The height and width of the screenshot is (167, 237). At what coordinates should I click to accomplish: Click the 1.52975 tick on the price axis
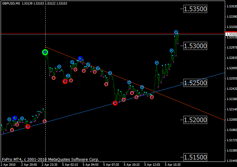click(232, 48)
